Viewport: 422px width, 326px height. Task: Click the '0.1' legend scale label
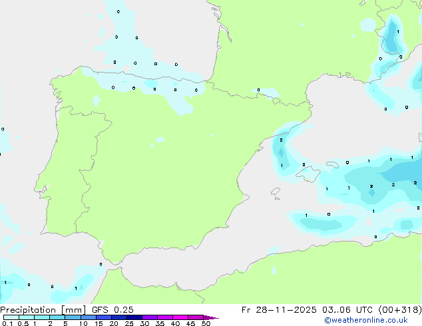7,323
